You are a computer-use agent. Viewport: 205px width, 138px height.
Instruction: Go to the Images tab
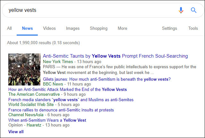click(73, 28)
